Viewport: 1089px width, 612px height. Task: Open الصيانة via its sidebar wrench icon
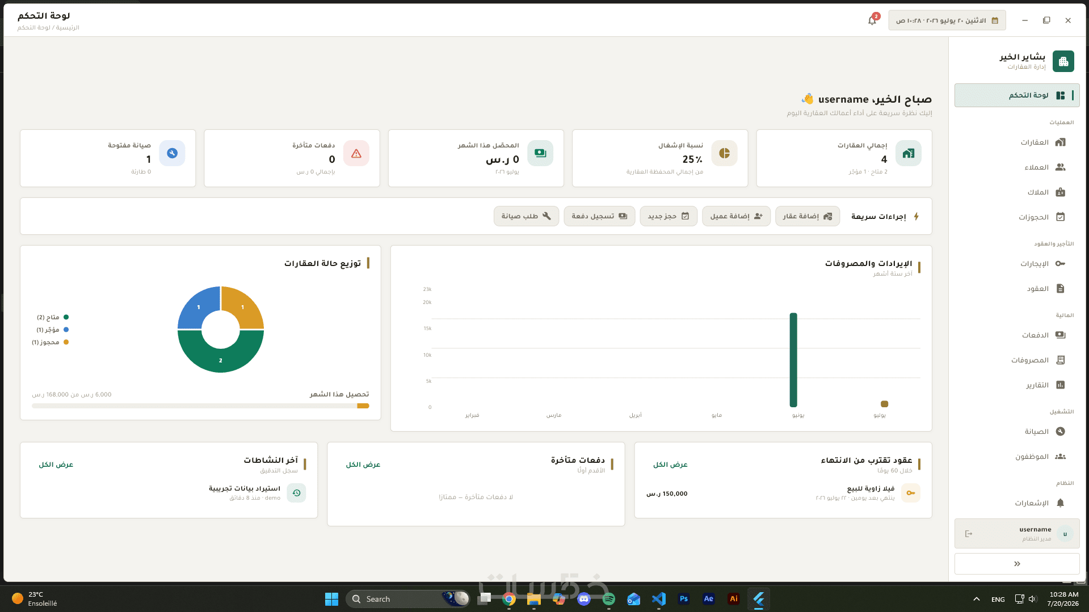point(1061,432)
